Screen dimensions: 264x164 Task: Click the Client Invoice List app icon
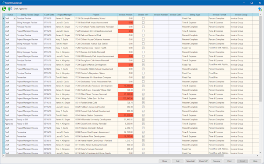pyautogui.click(x=3, y=3)
